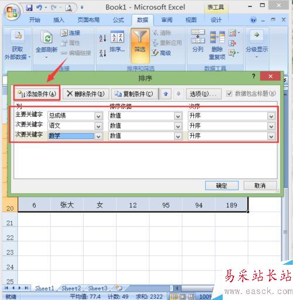The height and width of the screenshot is (300, 293).
Task: Open 数值 sort-on dropdown in 数学 row
Action: [178, 136]
